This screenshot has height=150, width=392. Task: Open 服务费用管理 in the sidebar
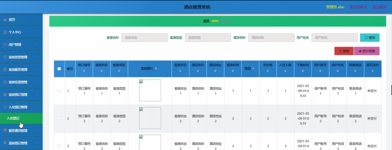[21, 131]
